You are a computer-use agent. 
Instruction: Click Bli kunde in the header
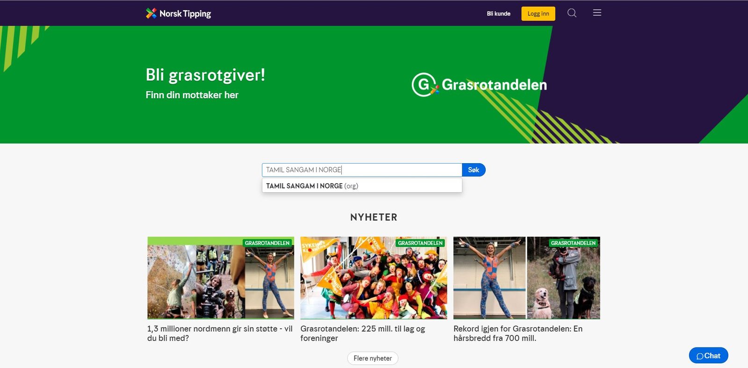tap(498, 14)
